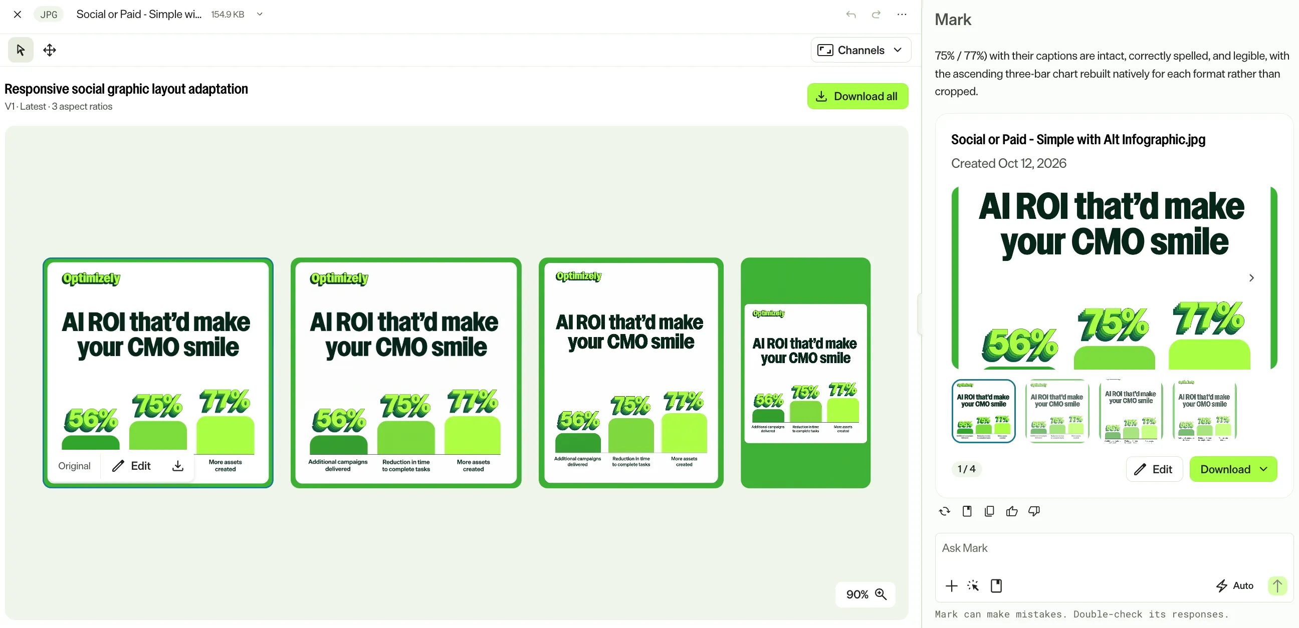Click the bookmark icon in the prompt bar

[x=996, y=585]
